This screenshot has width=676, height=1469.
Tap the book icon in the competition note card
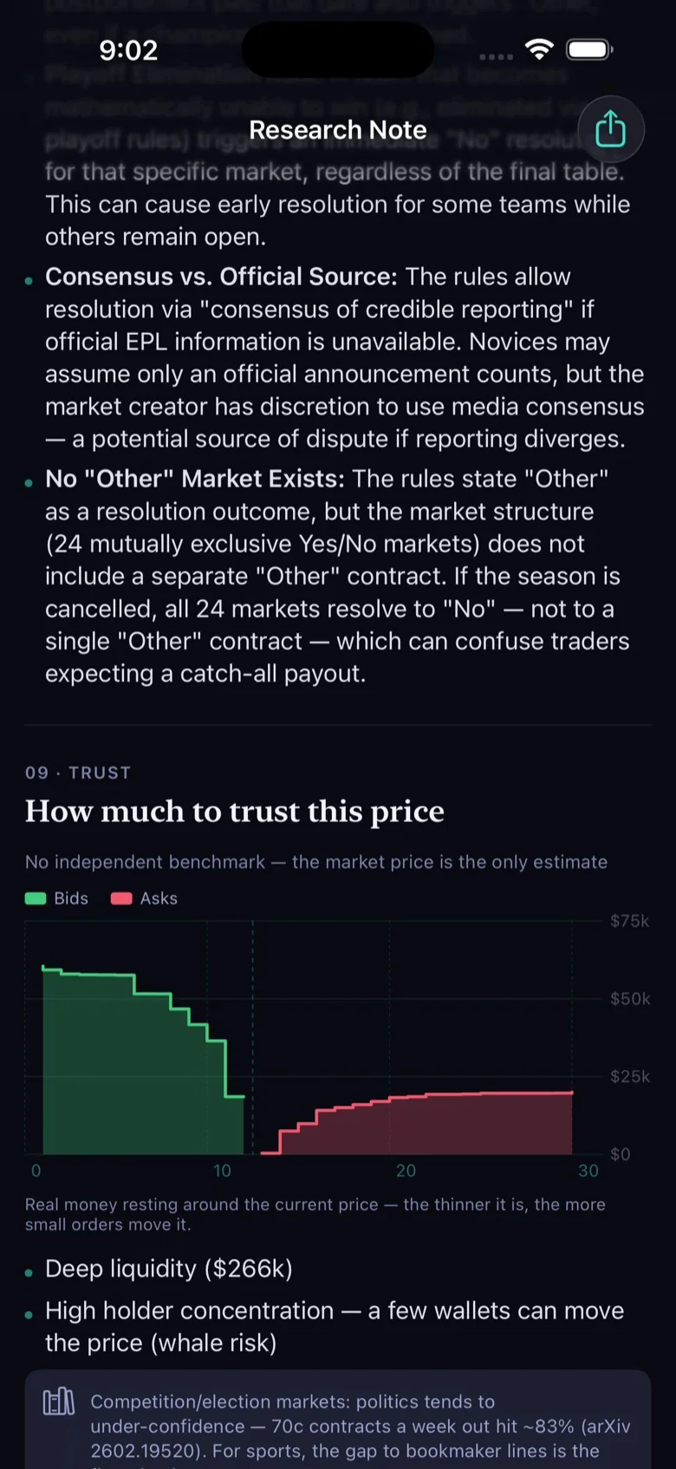(59, 1401)
